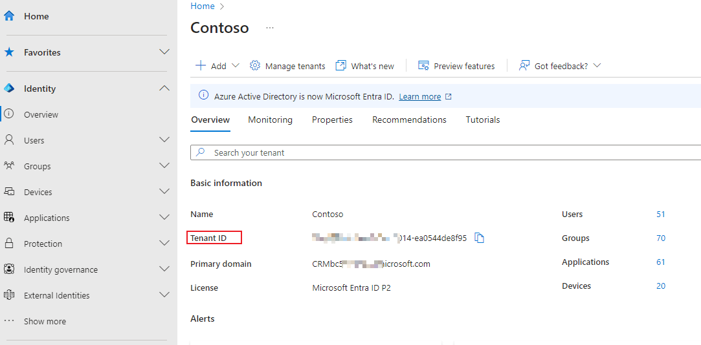Click Show more in sidebar
701x345 pixels.
click(45, 321)
